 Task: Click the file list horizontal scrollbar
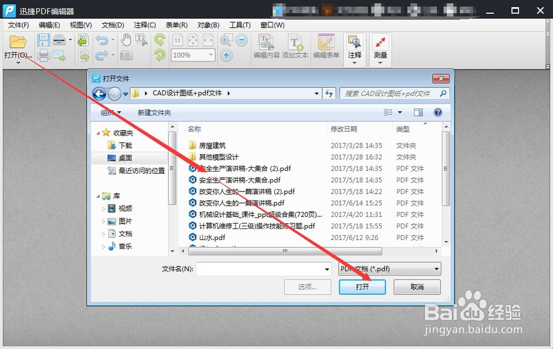[285, 251]
